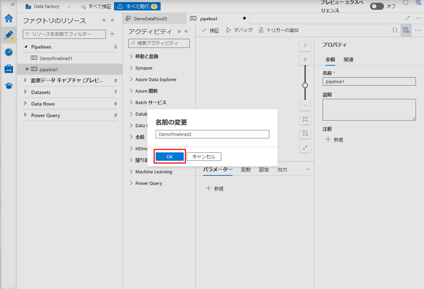Confirm rename with the OK button
Viewport: 424px width, 289px height.
(169, 157)
